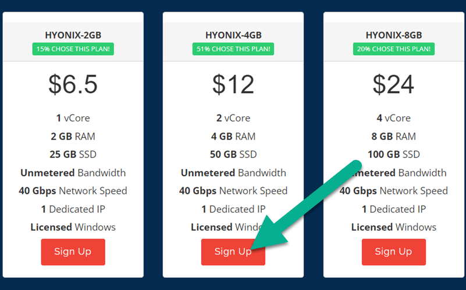Click '40 Gbps Network Speed' in HYONIX-2GB
The width and height of the screenshot is (466, 290).
[x=73, y=191]
